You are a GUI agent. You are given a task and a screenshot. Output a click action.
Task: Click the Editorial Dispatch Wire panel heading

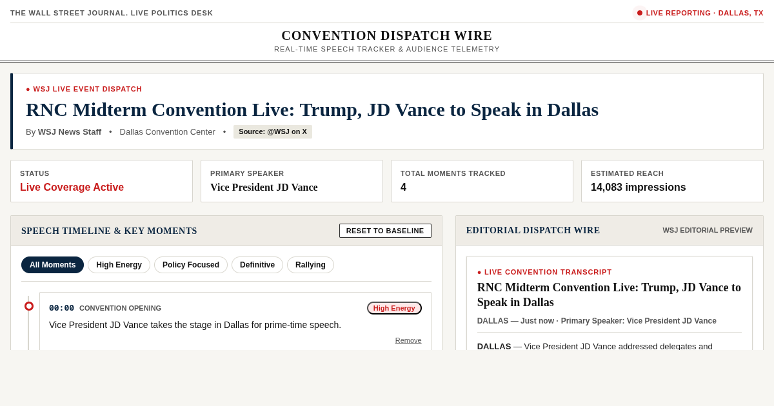(533, 230)
